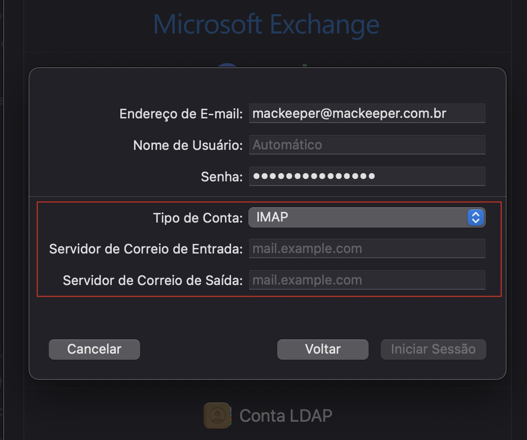Click the Cancelar button
The width and height of the screenshot is (527, 440).
[x=94, y=349]
